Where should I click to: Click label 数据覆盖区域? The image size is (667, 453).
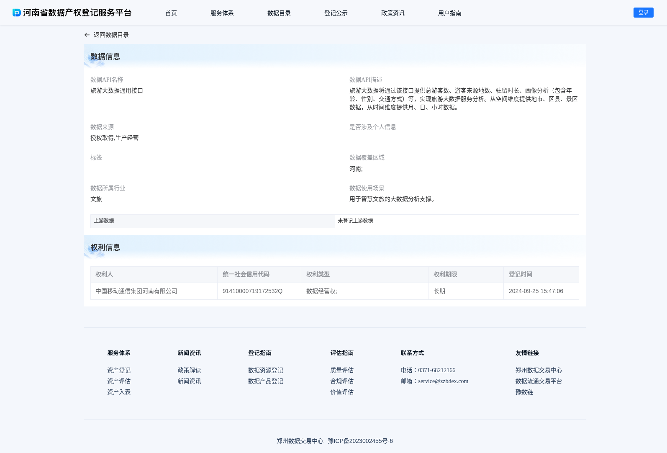[x=367, y=157]
